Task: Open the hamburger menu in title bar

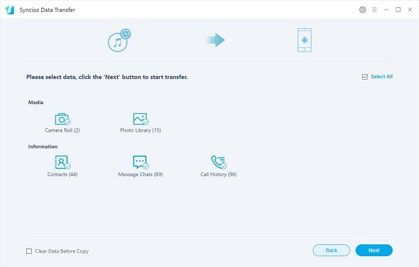Action: point(374,10)
